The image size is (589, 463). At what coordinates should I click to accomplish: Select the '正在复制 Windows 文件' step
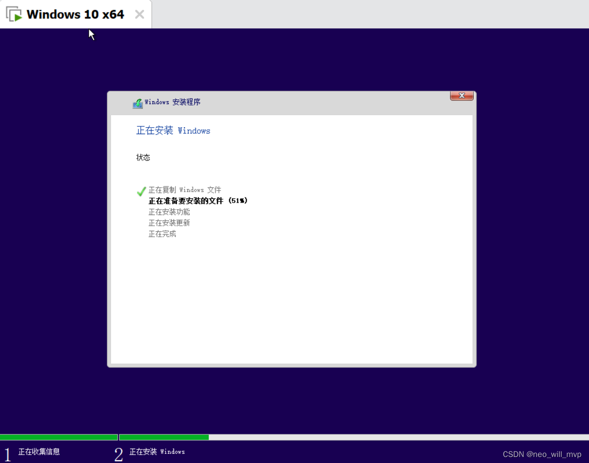(x=185, y=190)
